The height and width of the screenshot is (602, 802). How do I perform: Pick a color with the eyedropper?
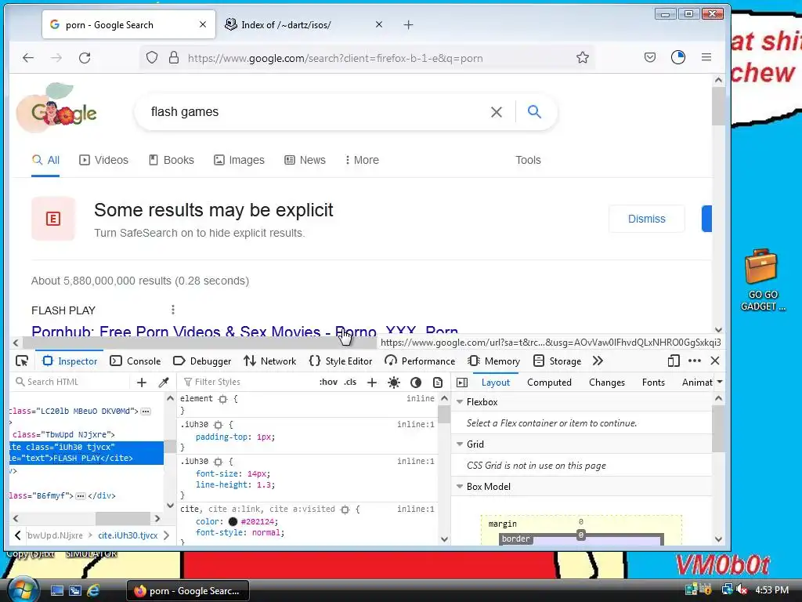point(164,382)
